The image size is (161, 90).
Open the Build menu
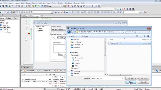[x=23, y=3]
